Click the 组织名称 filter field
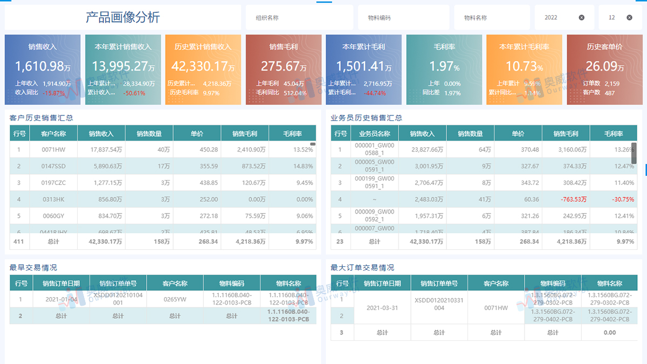This screenshot has height=364, width=647. pos(299,18)
